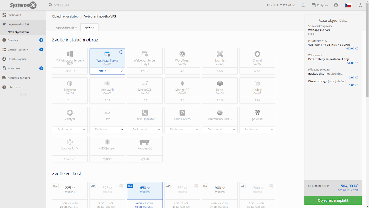Choose the 375 Kč Windows plan

(107, 195)
